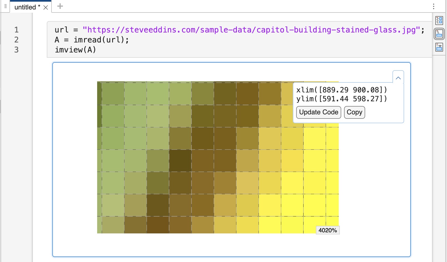Screen dimensions: 447x262
Task: Open the three-dot actions menu
Action: (434, 6)
